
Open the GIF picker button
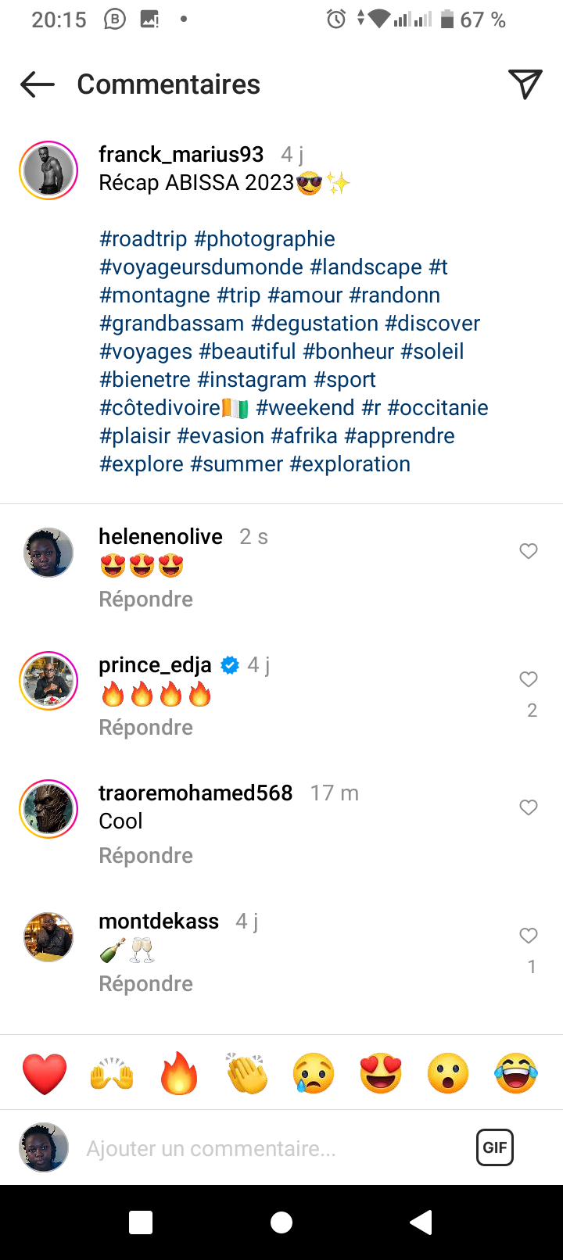pyautogui.click(x=495, y=1147)
